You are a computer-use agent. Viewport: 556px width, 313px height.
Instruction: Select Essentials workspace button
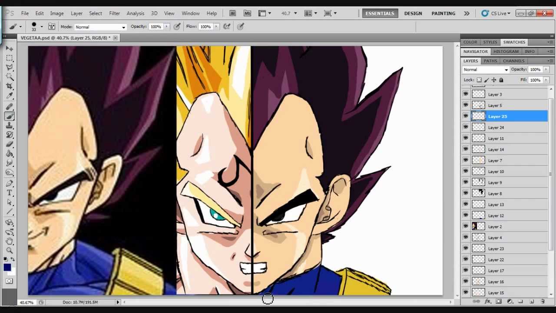(x=380, y=13)
